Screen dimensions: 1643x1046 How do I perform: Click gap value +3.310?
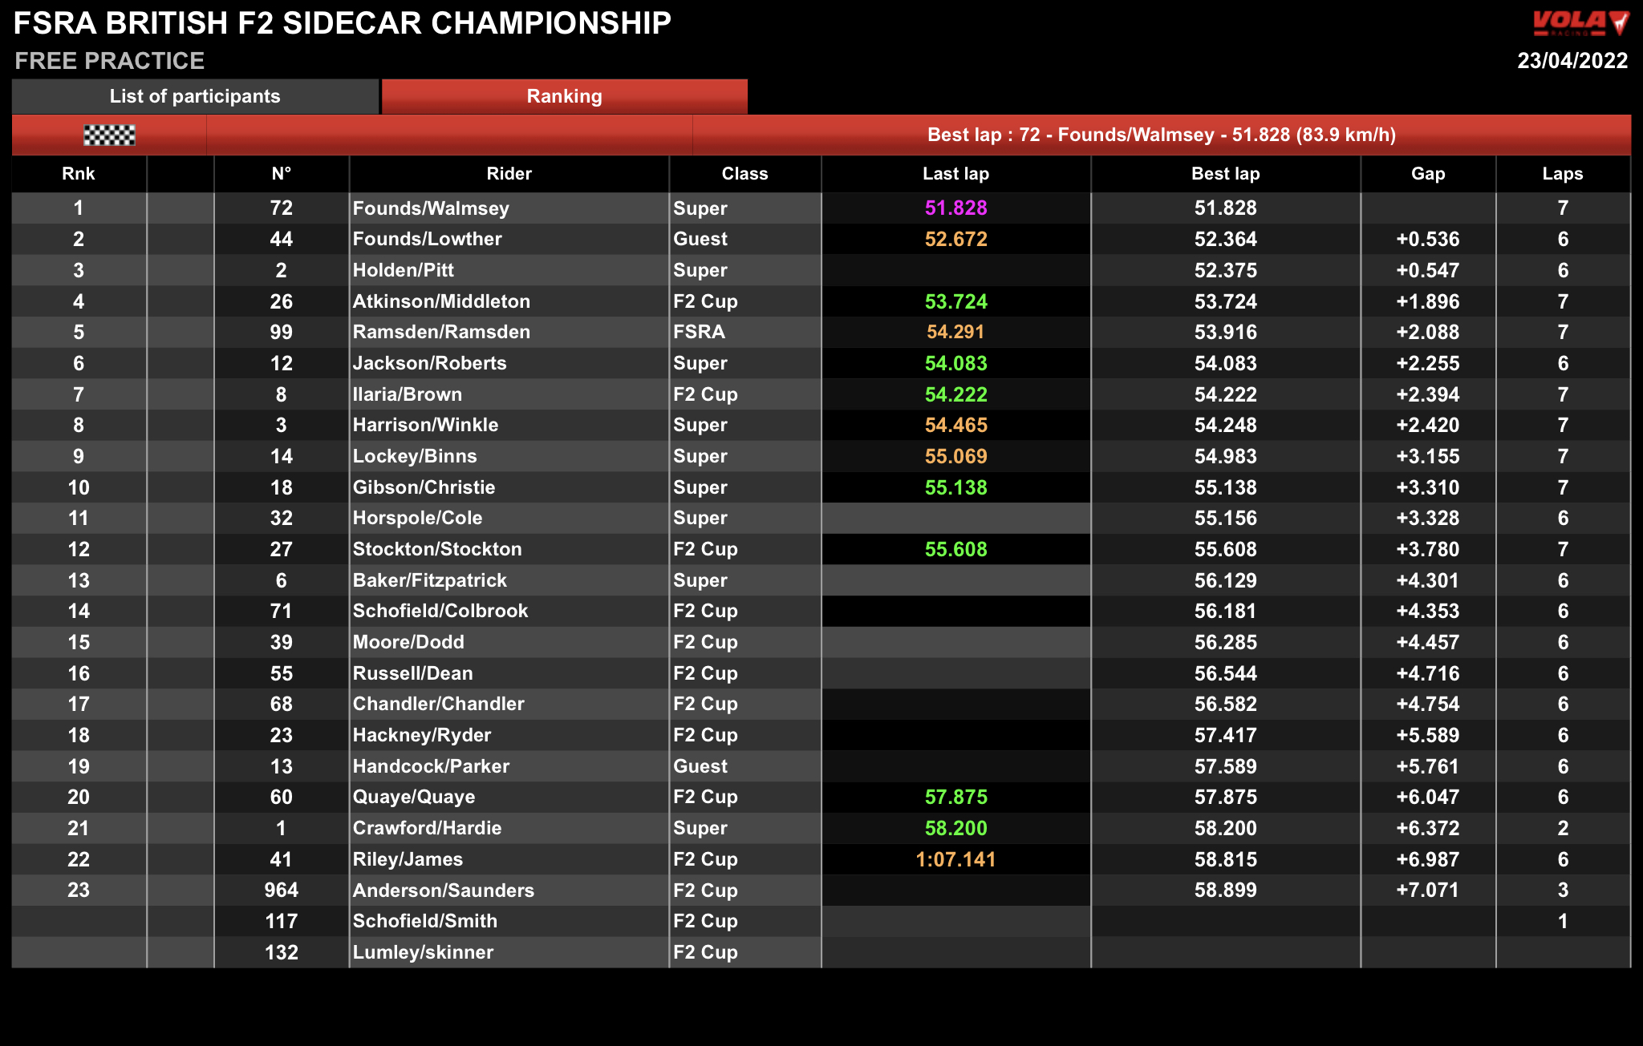(1428, 487)
